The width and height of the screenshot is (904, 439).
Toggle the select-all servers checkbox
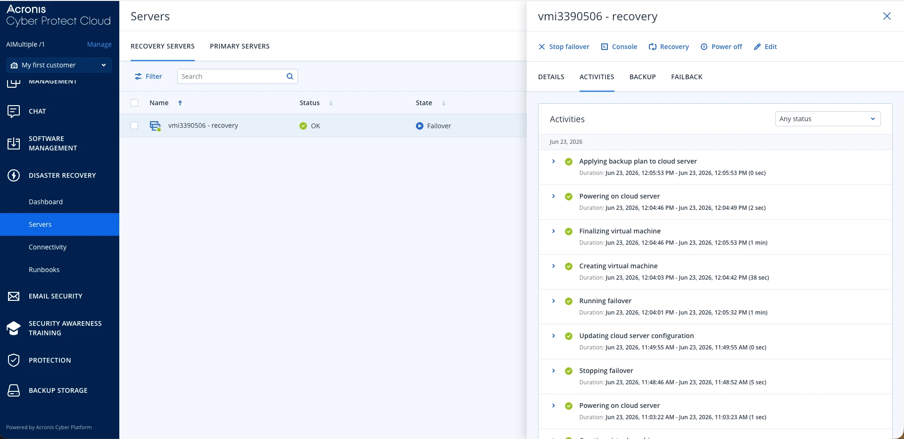[134, 103]
